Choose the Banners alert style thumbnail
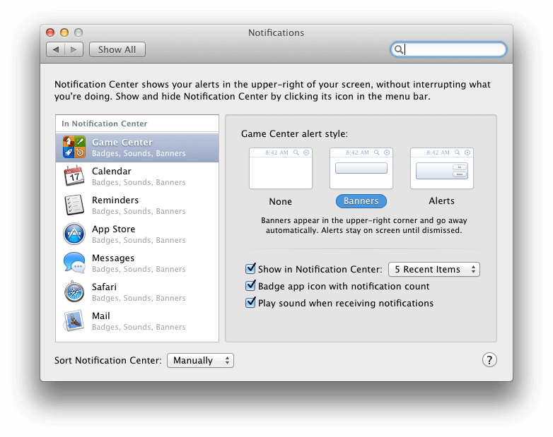 click(361, 168)
